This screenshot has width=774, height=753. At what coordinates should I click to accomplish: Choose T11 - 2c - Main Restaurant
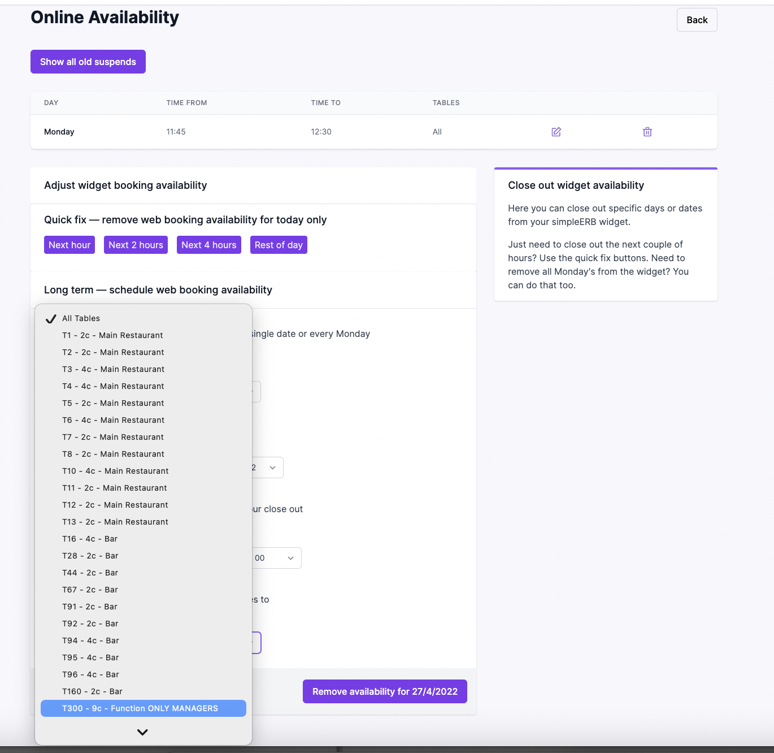point(144,488)
